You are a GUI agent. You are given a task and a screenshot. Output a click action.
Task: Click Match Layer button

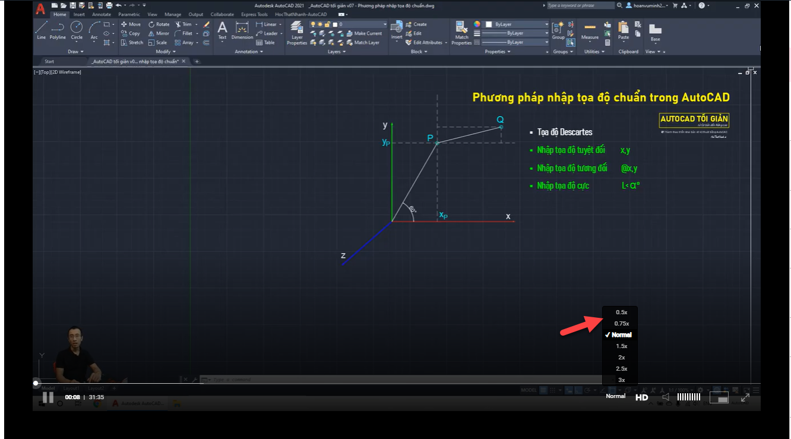363,42
